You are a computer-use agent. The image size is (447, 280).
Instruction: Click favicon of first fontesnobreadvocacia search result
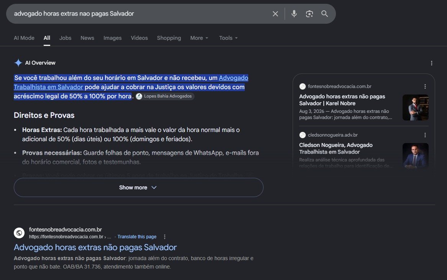coord(19,233)
